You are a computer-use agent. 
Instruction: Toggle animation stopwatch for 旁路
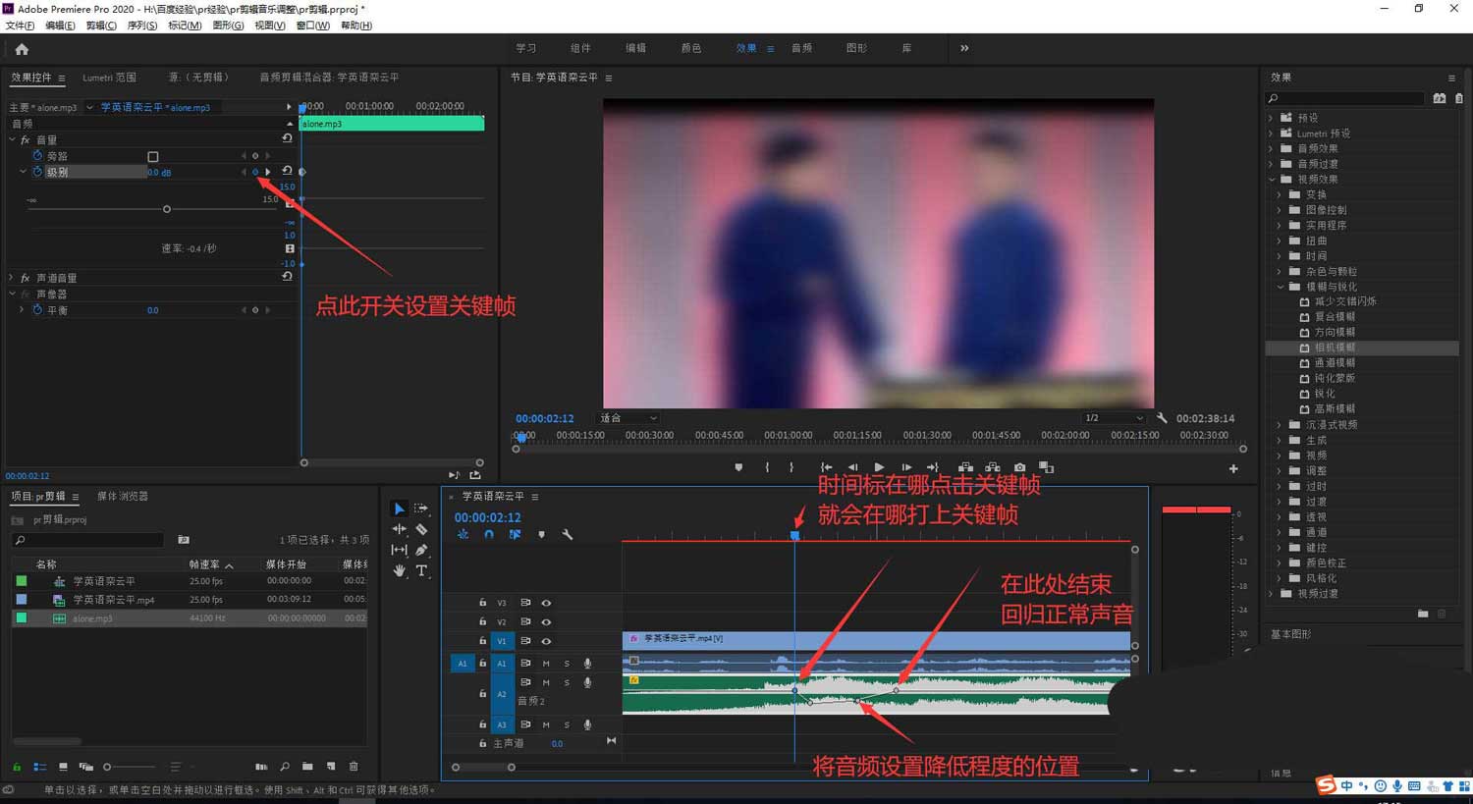click(38, 156)
